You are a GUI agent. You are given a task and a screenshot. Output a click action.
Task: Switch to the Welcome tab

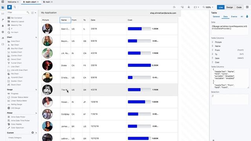(x=12, y=2)
